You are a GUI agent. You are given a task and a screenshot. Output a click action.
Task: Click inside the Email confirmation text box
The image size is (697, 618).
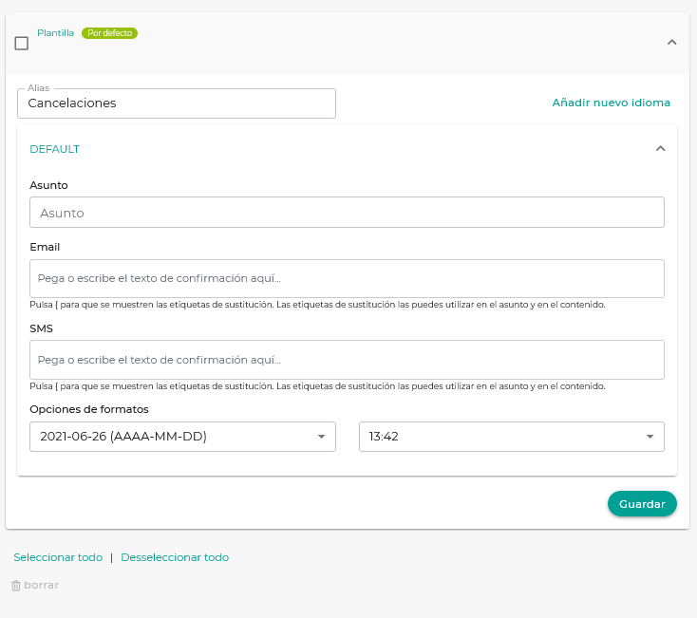(x=347, y=279)
